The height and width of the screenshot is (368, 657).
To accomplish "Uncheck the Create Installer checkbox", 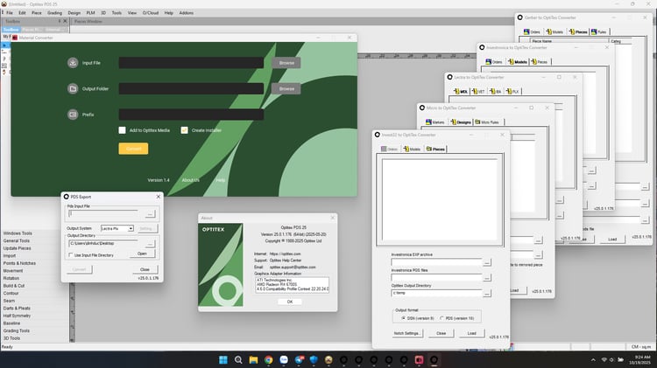I will coord(185,130).
